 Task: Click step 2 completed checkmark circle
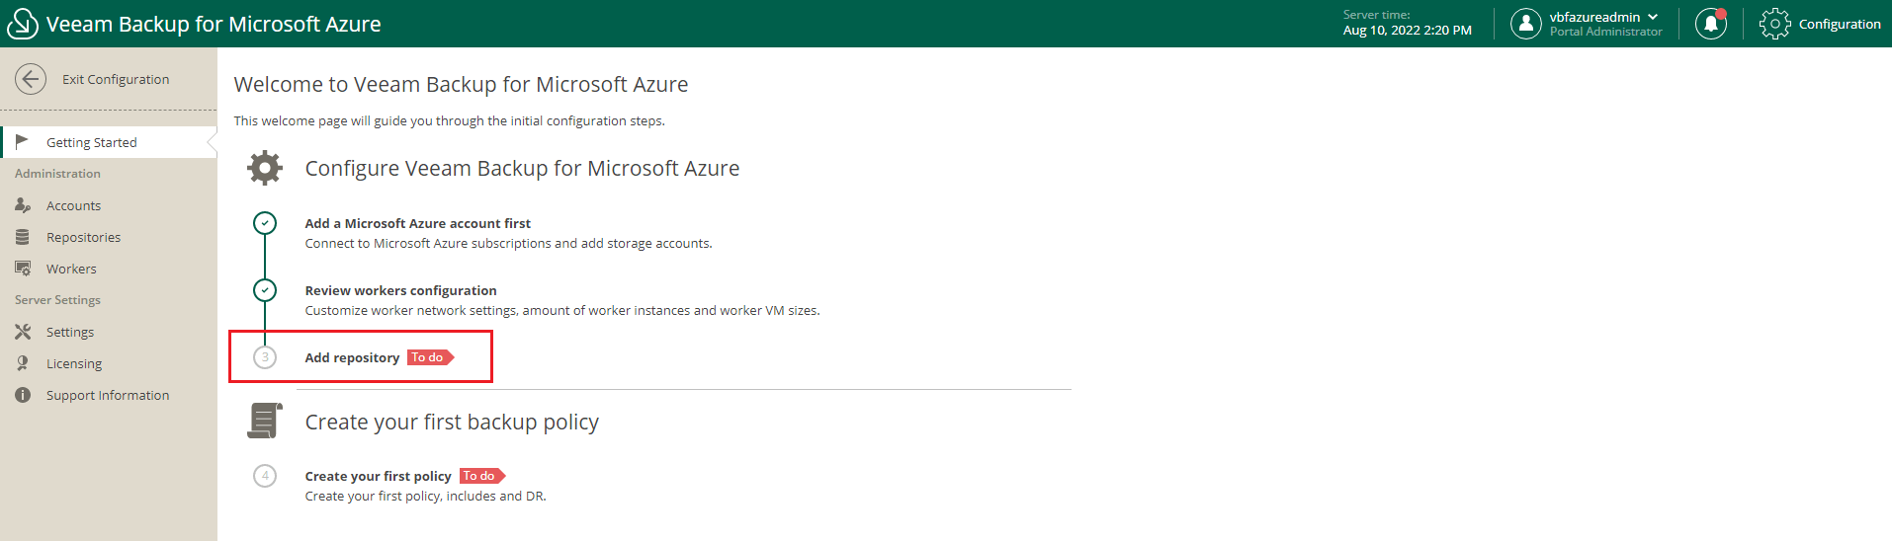coord(265,290)
